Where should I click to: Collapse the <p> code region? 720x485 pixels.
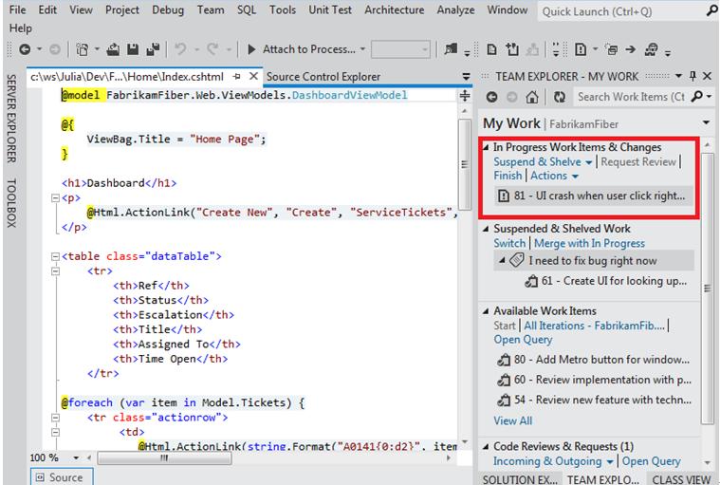click(x=55, y=198)
